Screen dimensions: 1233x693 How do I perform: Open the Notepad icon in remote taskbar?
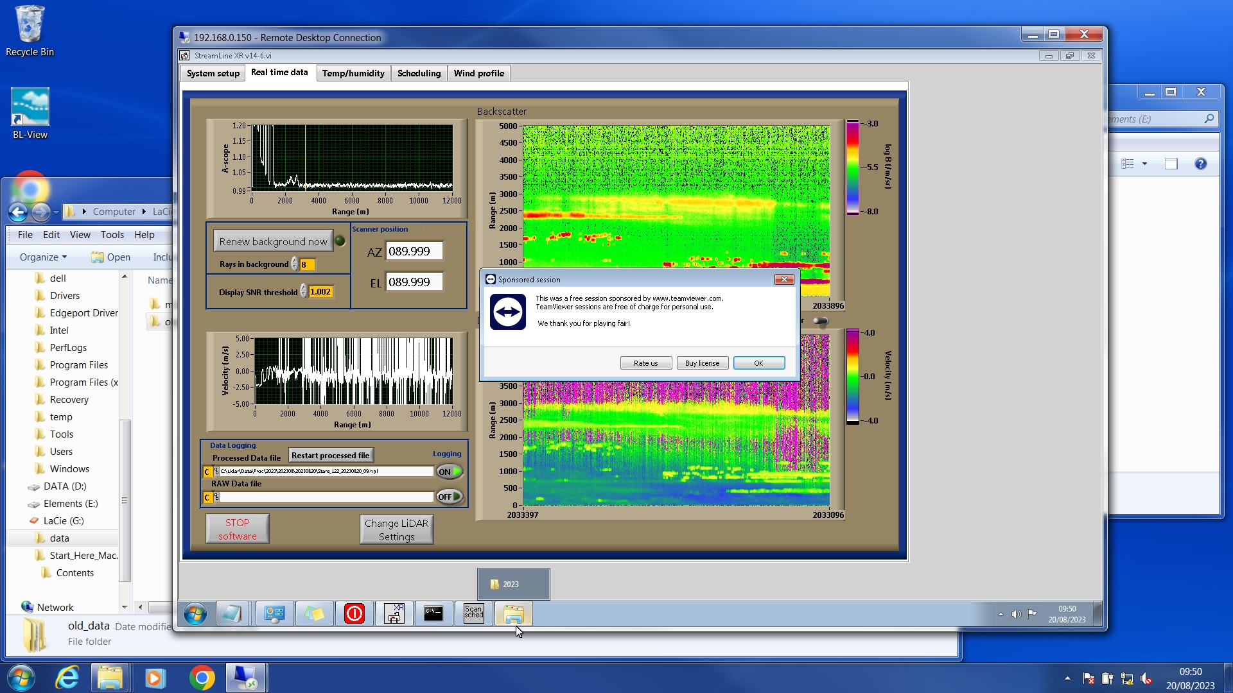(231, 614)
